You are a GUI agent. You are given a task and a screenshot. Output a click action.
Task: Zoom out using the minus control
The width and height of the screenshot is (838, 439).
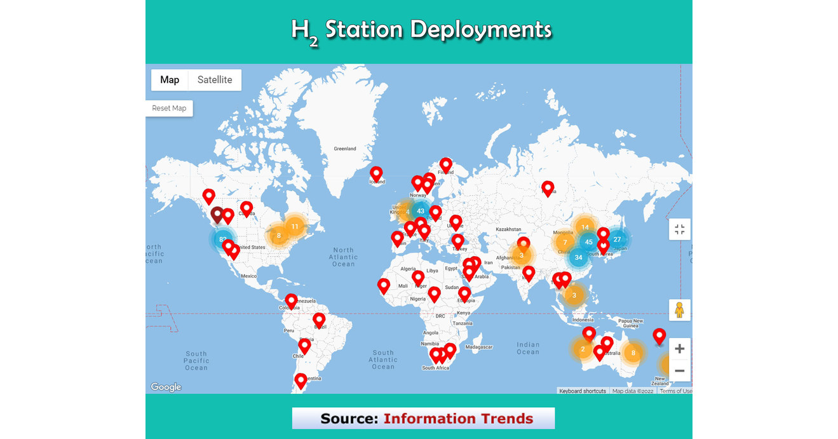(679, 370)
